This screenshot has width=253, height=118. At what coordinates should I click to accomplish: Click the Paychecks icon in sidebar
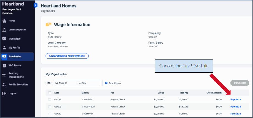pos(4,57)
